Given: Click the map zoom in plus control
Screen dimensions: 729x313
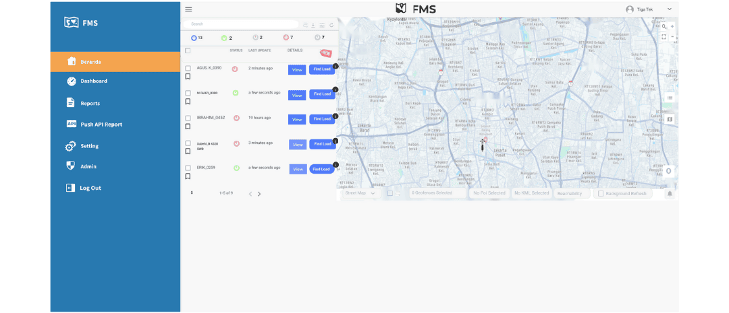Looking at the screenshot, I should pyautogui.click(x=672, y=27).
